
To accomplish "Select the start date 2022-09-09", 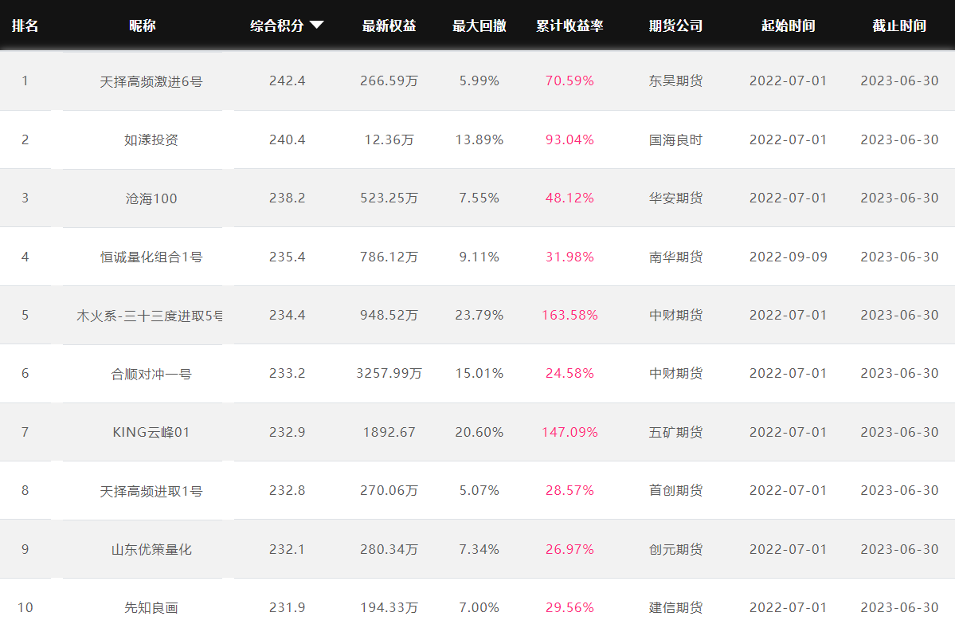I will click(x=788, y=257).
